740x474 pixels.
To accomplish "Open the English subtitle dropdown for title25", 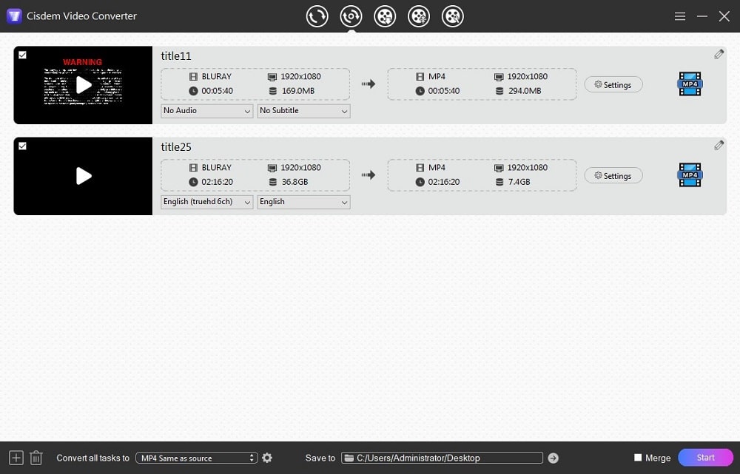I will coord(303,202).
